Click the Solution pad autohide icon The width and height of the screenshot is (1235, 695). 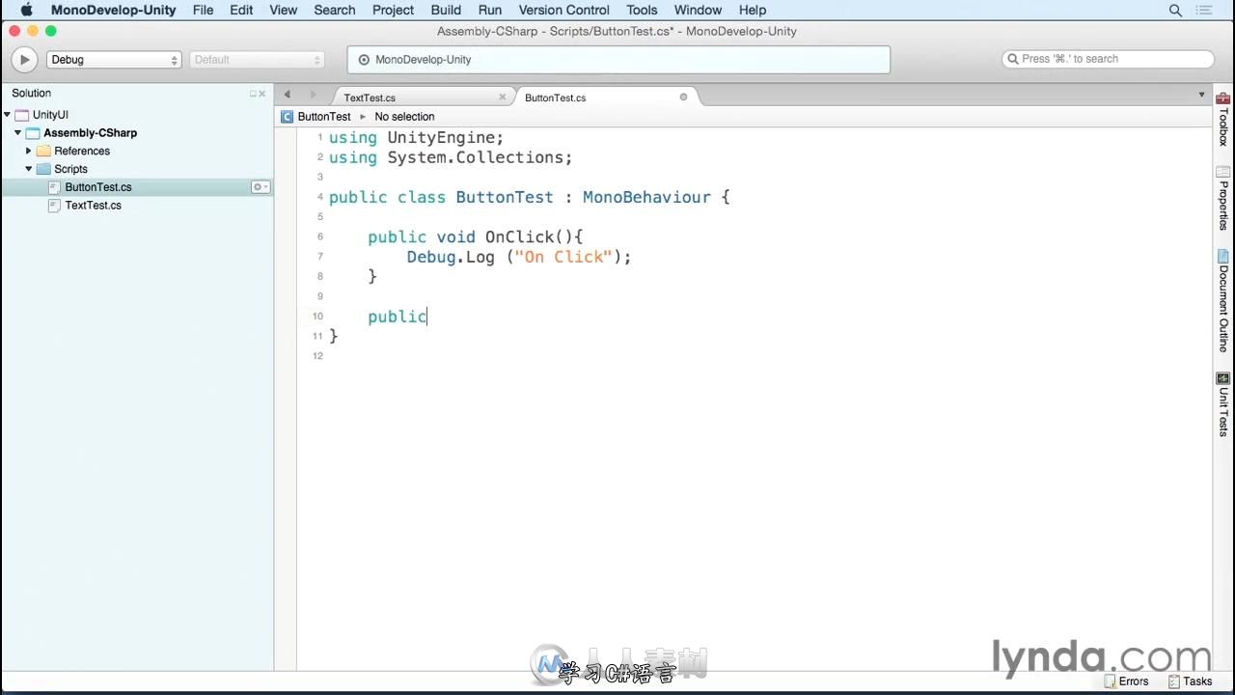click(254, 94)
